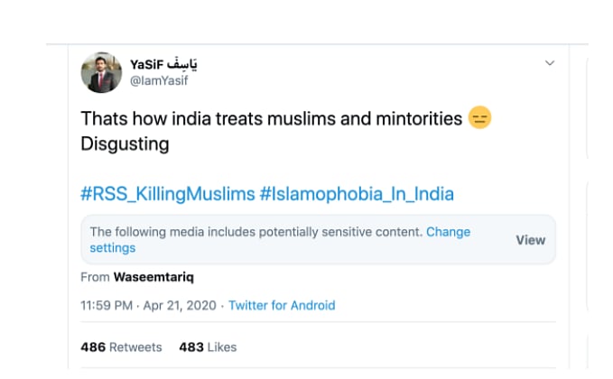Click the expressionless face emoji
Screen dimensions: 613x379
point(479,119)
